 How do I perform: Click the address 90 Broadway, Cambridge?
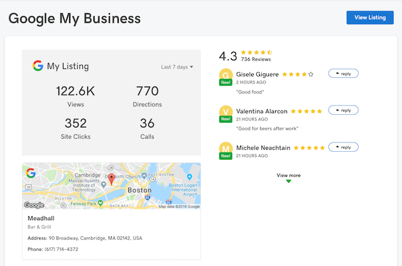tap(95, 238)
